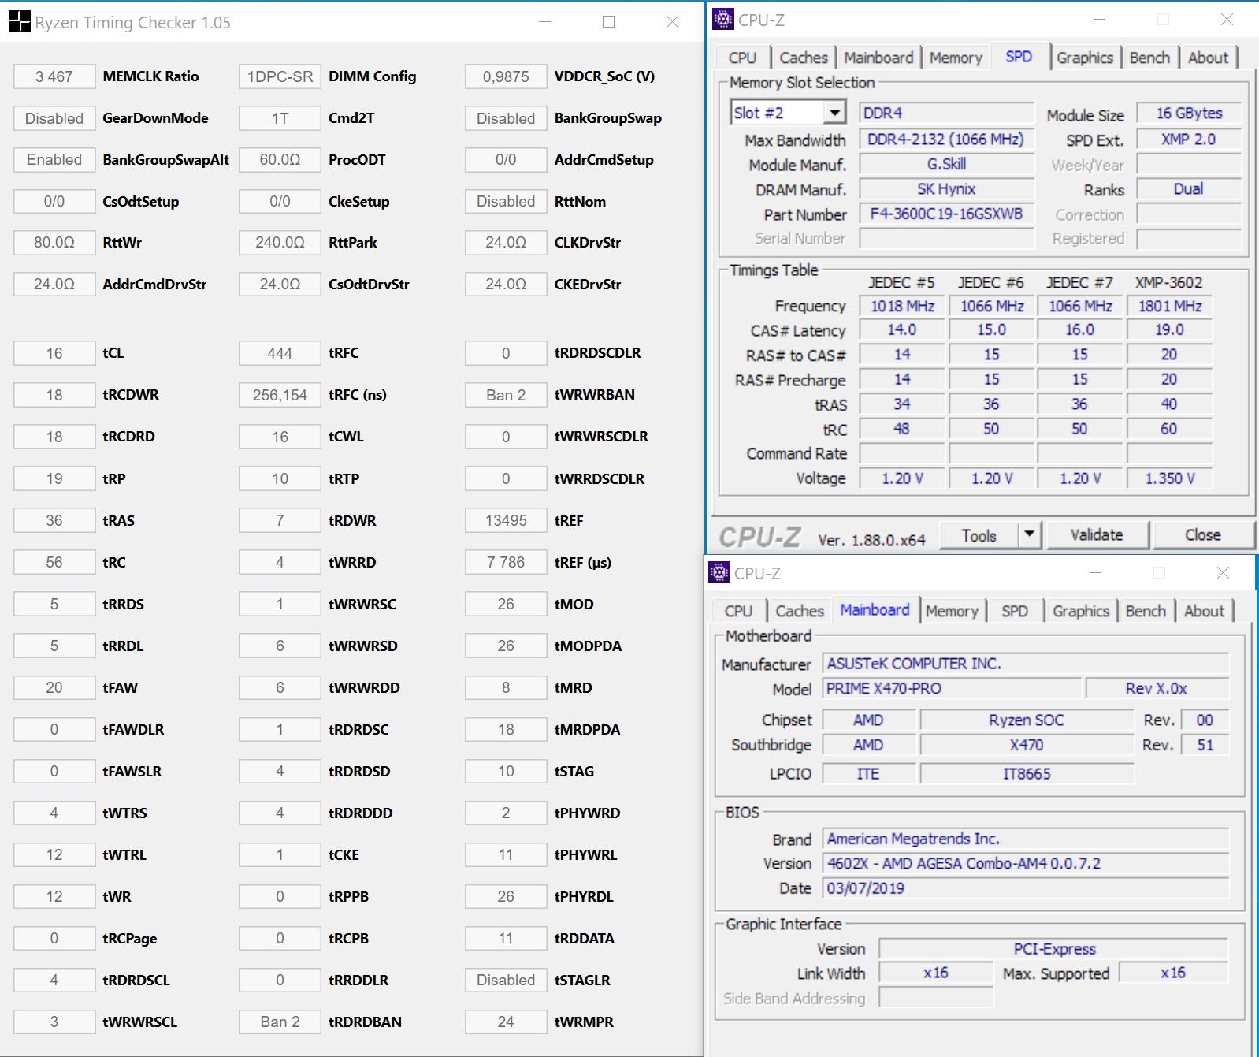Click Max Bandwidth DDR4-2132 (1066 MHz)
1259x1057 pixels.
tap(946, 140)
